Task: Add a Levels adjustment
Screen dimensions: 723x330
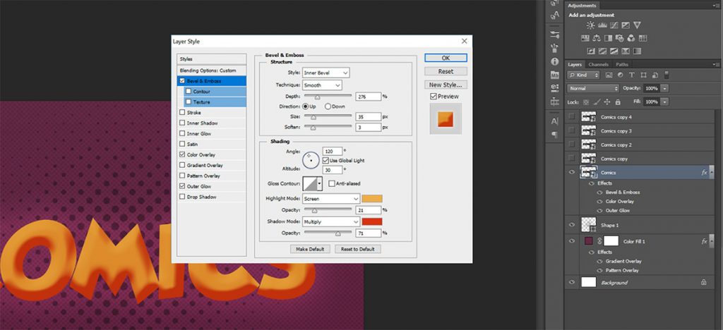Action: (602, 25)
